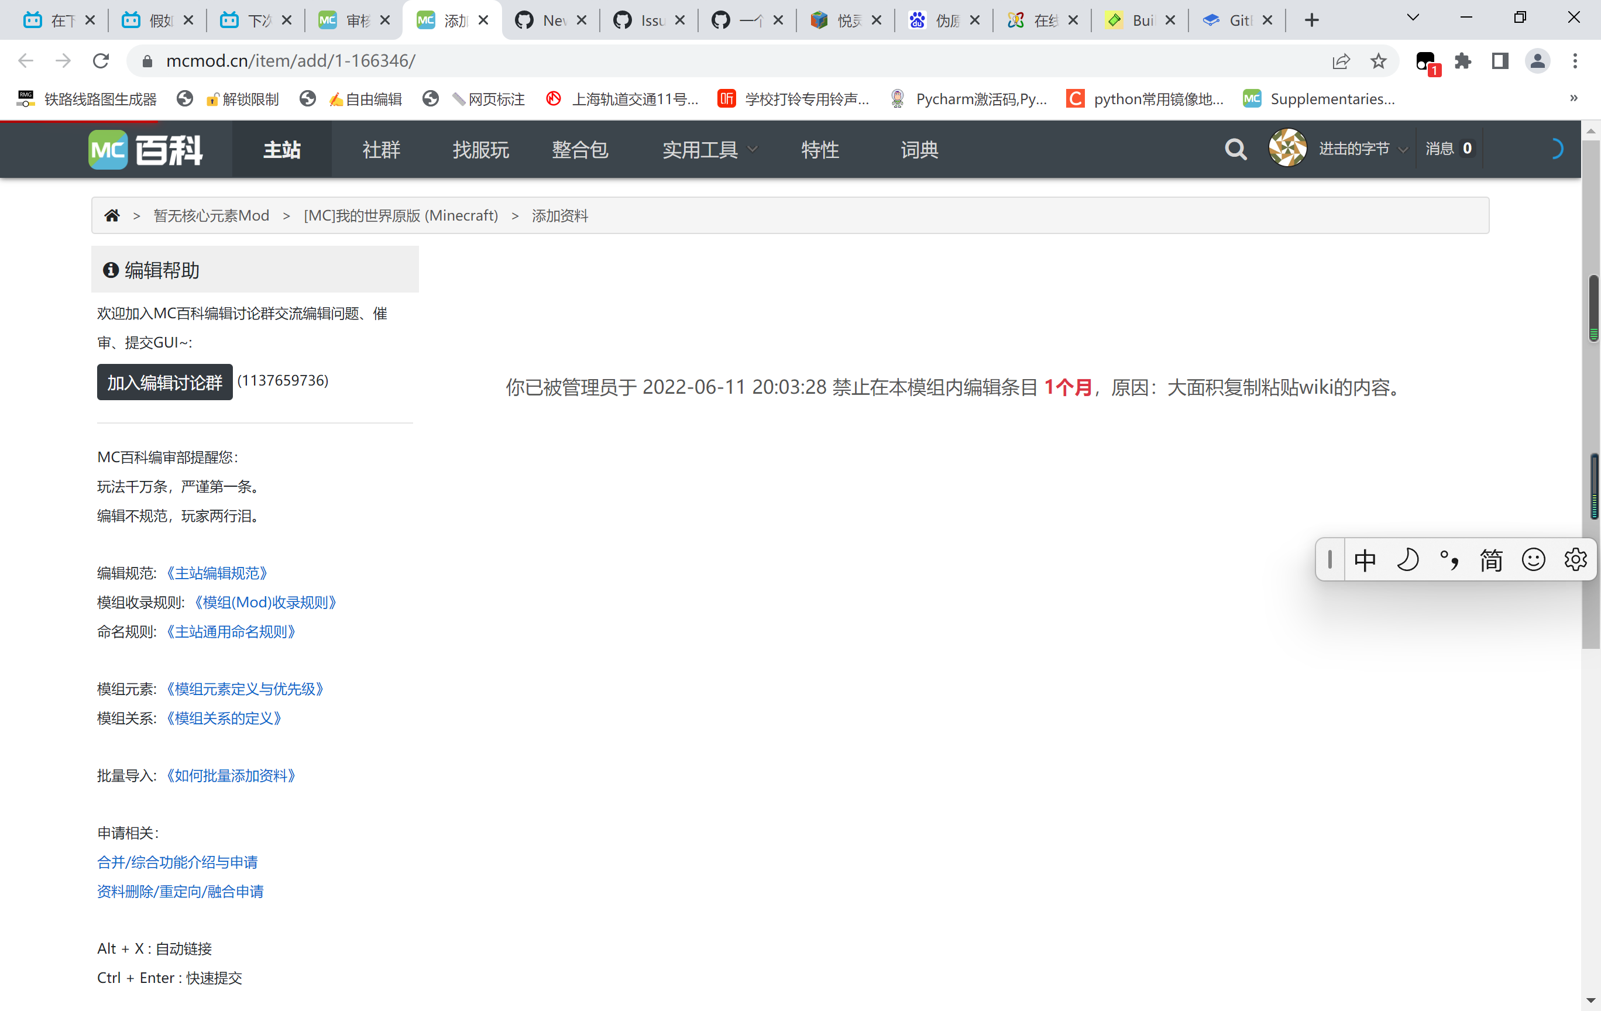The height and width of the screenshot is (1011, 1601).
Task: Open the Chrome three-dot menu
Action: pos(1575,61)
